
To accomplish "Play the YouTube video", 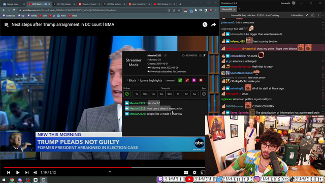I will (x=18, y=172).
